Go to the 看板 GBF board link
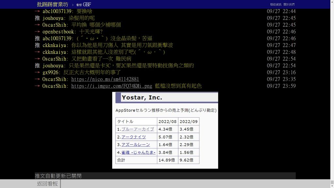334x188 pixels. point(84,5)
